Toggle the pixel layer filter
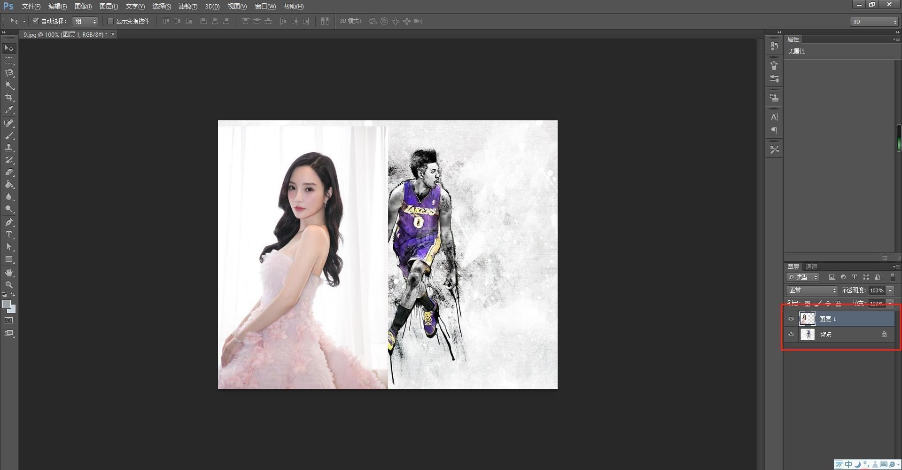 [832, 277]
